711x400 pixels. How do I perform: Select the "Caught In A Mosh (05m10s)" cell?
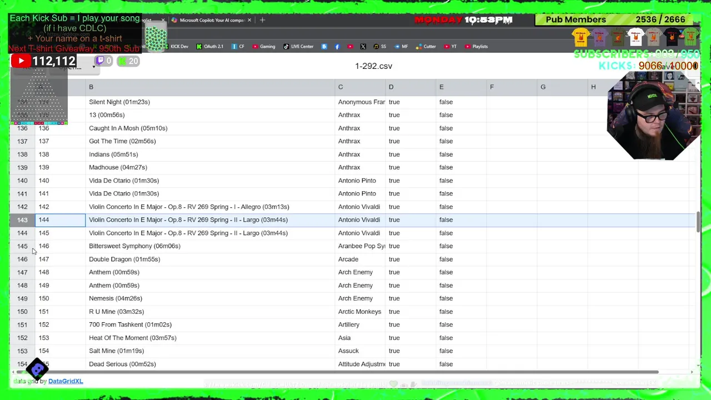(x=210, y=128)
